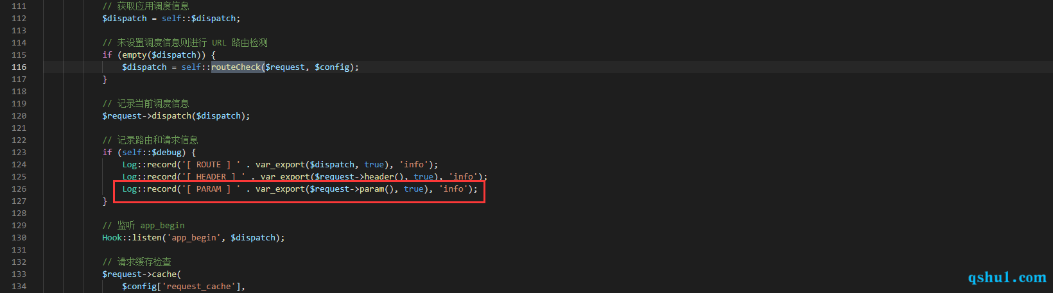Screen dimensions: 1053x293
Task: Click the closing brace on line 117
Action: point(105,80)
